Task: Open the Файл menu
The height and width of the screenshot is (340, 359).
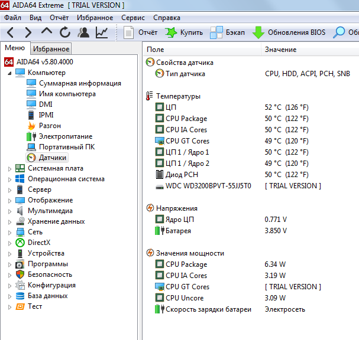Action: pos(12,18)
